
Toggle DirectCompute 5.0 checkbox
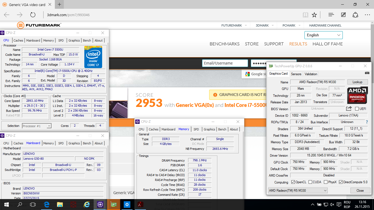point(341,182)
